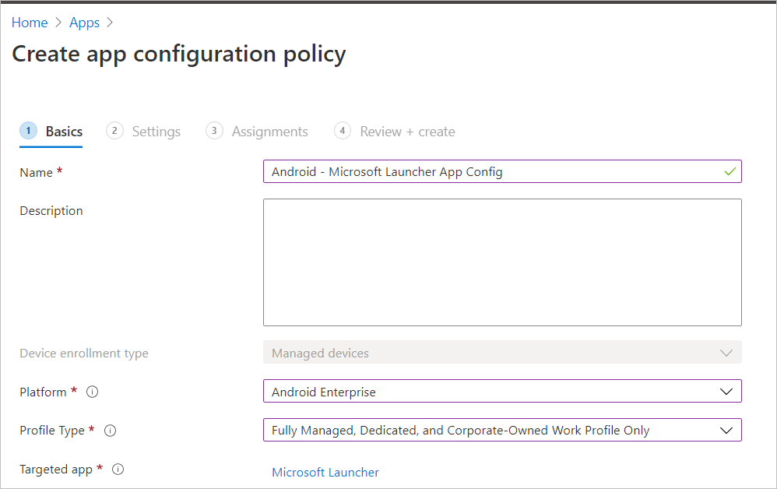Click step 1 circle icon for Basics
The width and height of the screenshot is (777, 489).
pyautogui.click(x=28, y=131)
